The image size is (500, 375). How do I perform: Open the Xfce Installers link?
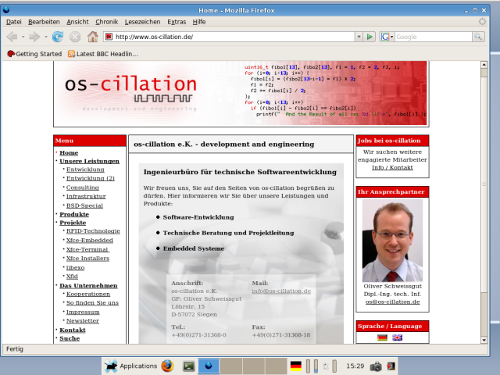(x=87, y=258)
